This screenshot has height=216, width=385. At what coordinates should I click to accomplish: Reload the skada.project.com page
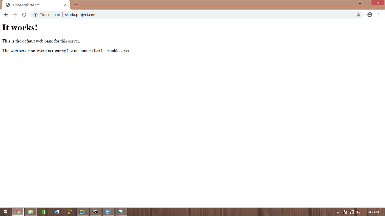24,15
